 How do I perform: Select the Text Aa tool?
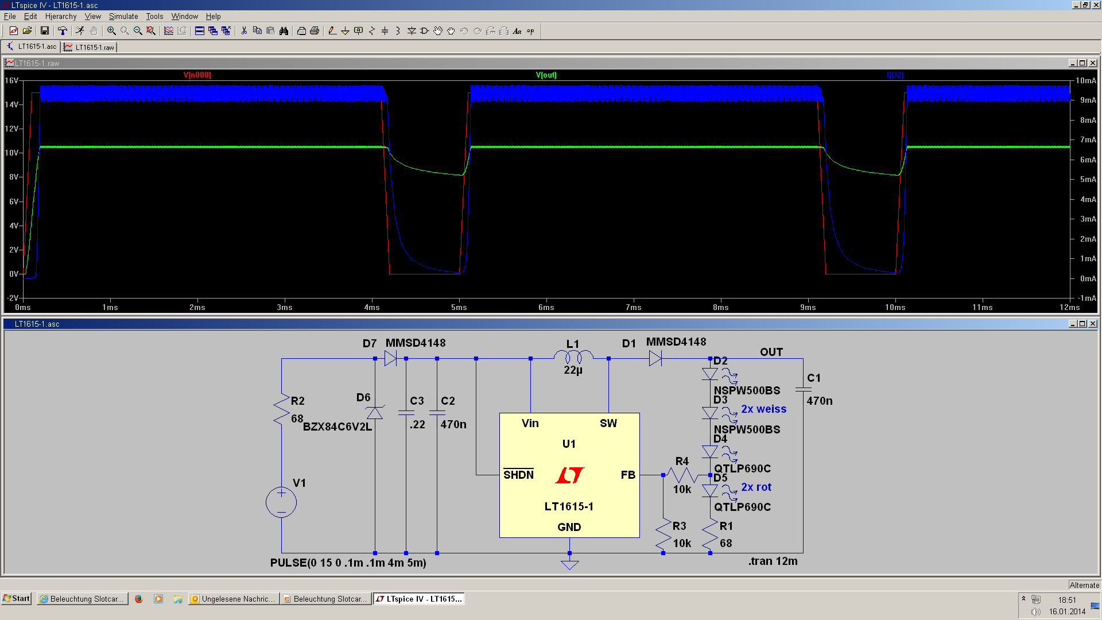point(517,31)
